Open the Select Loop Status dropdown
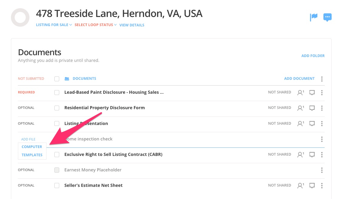 pos(95,25)
